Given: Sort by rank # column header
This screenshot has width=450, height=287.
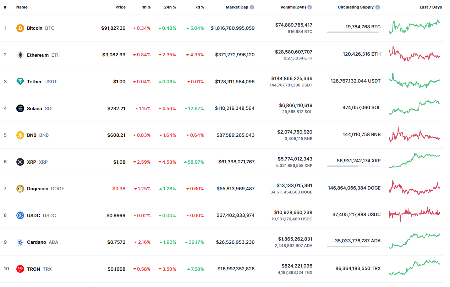Looking at the screenshot, I should [5, 7].
